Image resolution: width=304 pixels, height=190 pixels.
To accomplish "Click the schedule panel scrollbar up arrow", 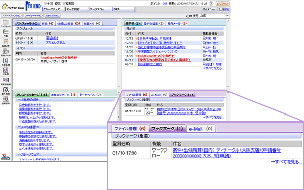I will pyautogui.click(x=119, y=21).
